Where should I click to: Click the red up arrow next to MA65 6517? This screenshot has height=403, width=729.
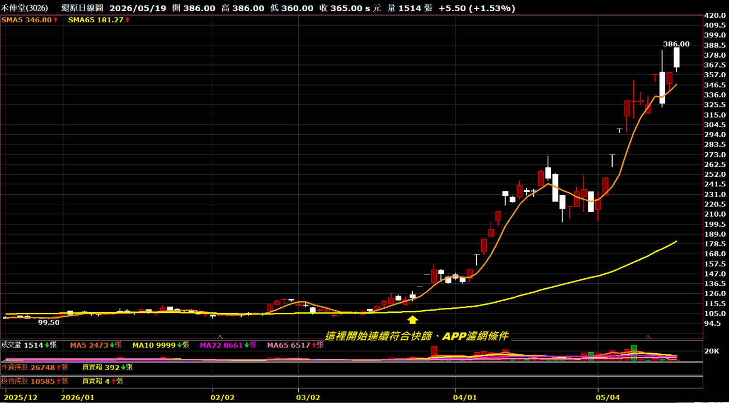(x=314, y=345)
